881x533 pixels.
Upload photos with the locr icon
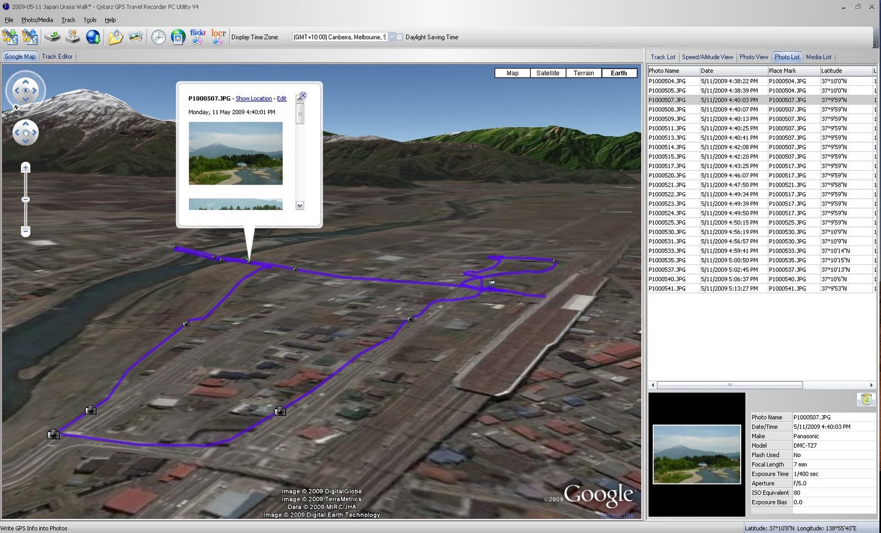pyautogui.click(x=219, y=37)
